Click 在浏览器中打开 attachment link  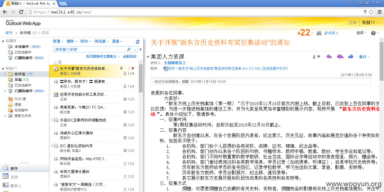tap(275, 69)
